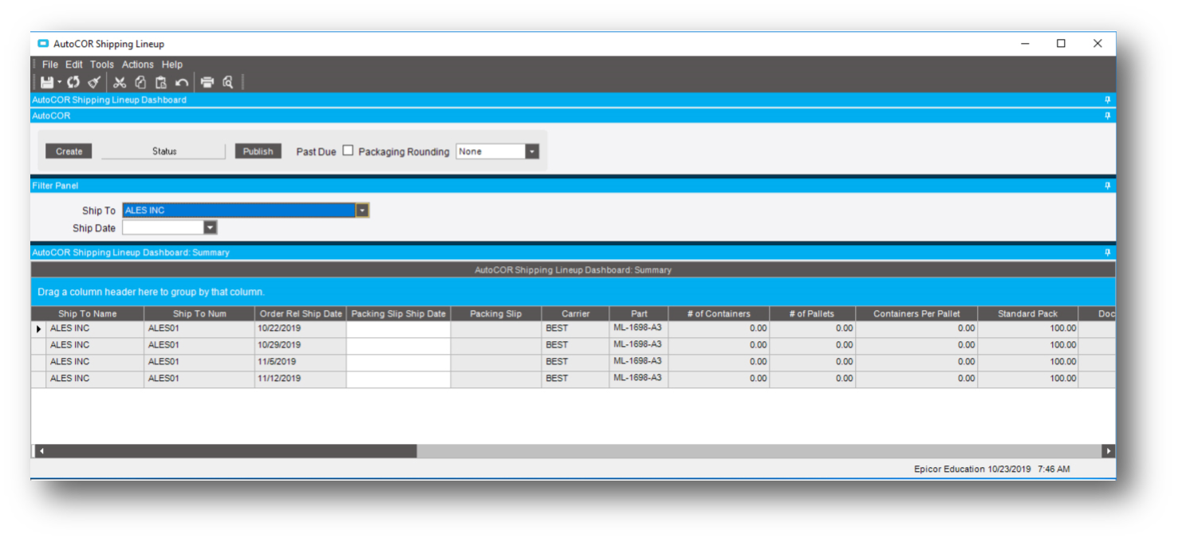Click the Undo arrow icon
The height and width of the screenshot is (542, 1178).
(182, 82)
